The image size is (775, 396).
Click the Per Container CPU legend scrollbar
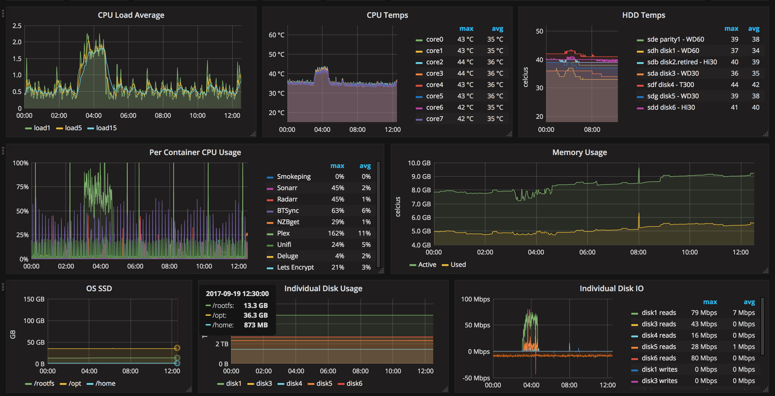378,214
